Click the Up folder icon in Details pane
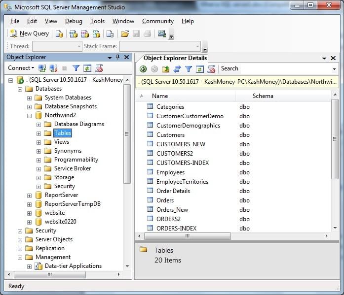 [166, 69]
